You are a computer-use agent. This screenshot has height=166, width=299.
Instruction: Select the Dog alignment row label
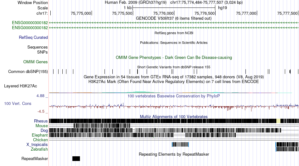coord(44,131)
